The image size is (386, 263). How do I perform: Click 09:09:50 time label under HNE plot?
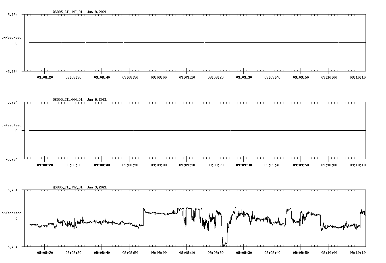point(301,77)
